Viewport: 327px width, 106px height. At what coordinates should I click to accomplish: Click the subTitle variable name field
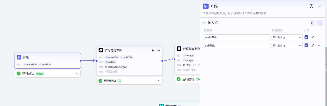tap(237, 45)
